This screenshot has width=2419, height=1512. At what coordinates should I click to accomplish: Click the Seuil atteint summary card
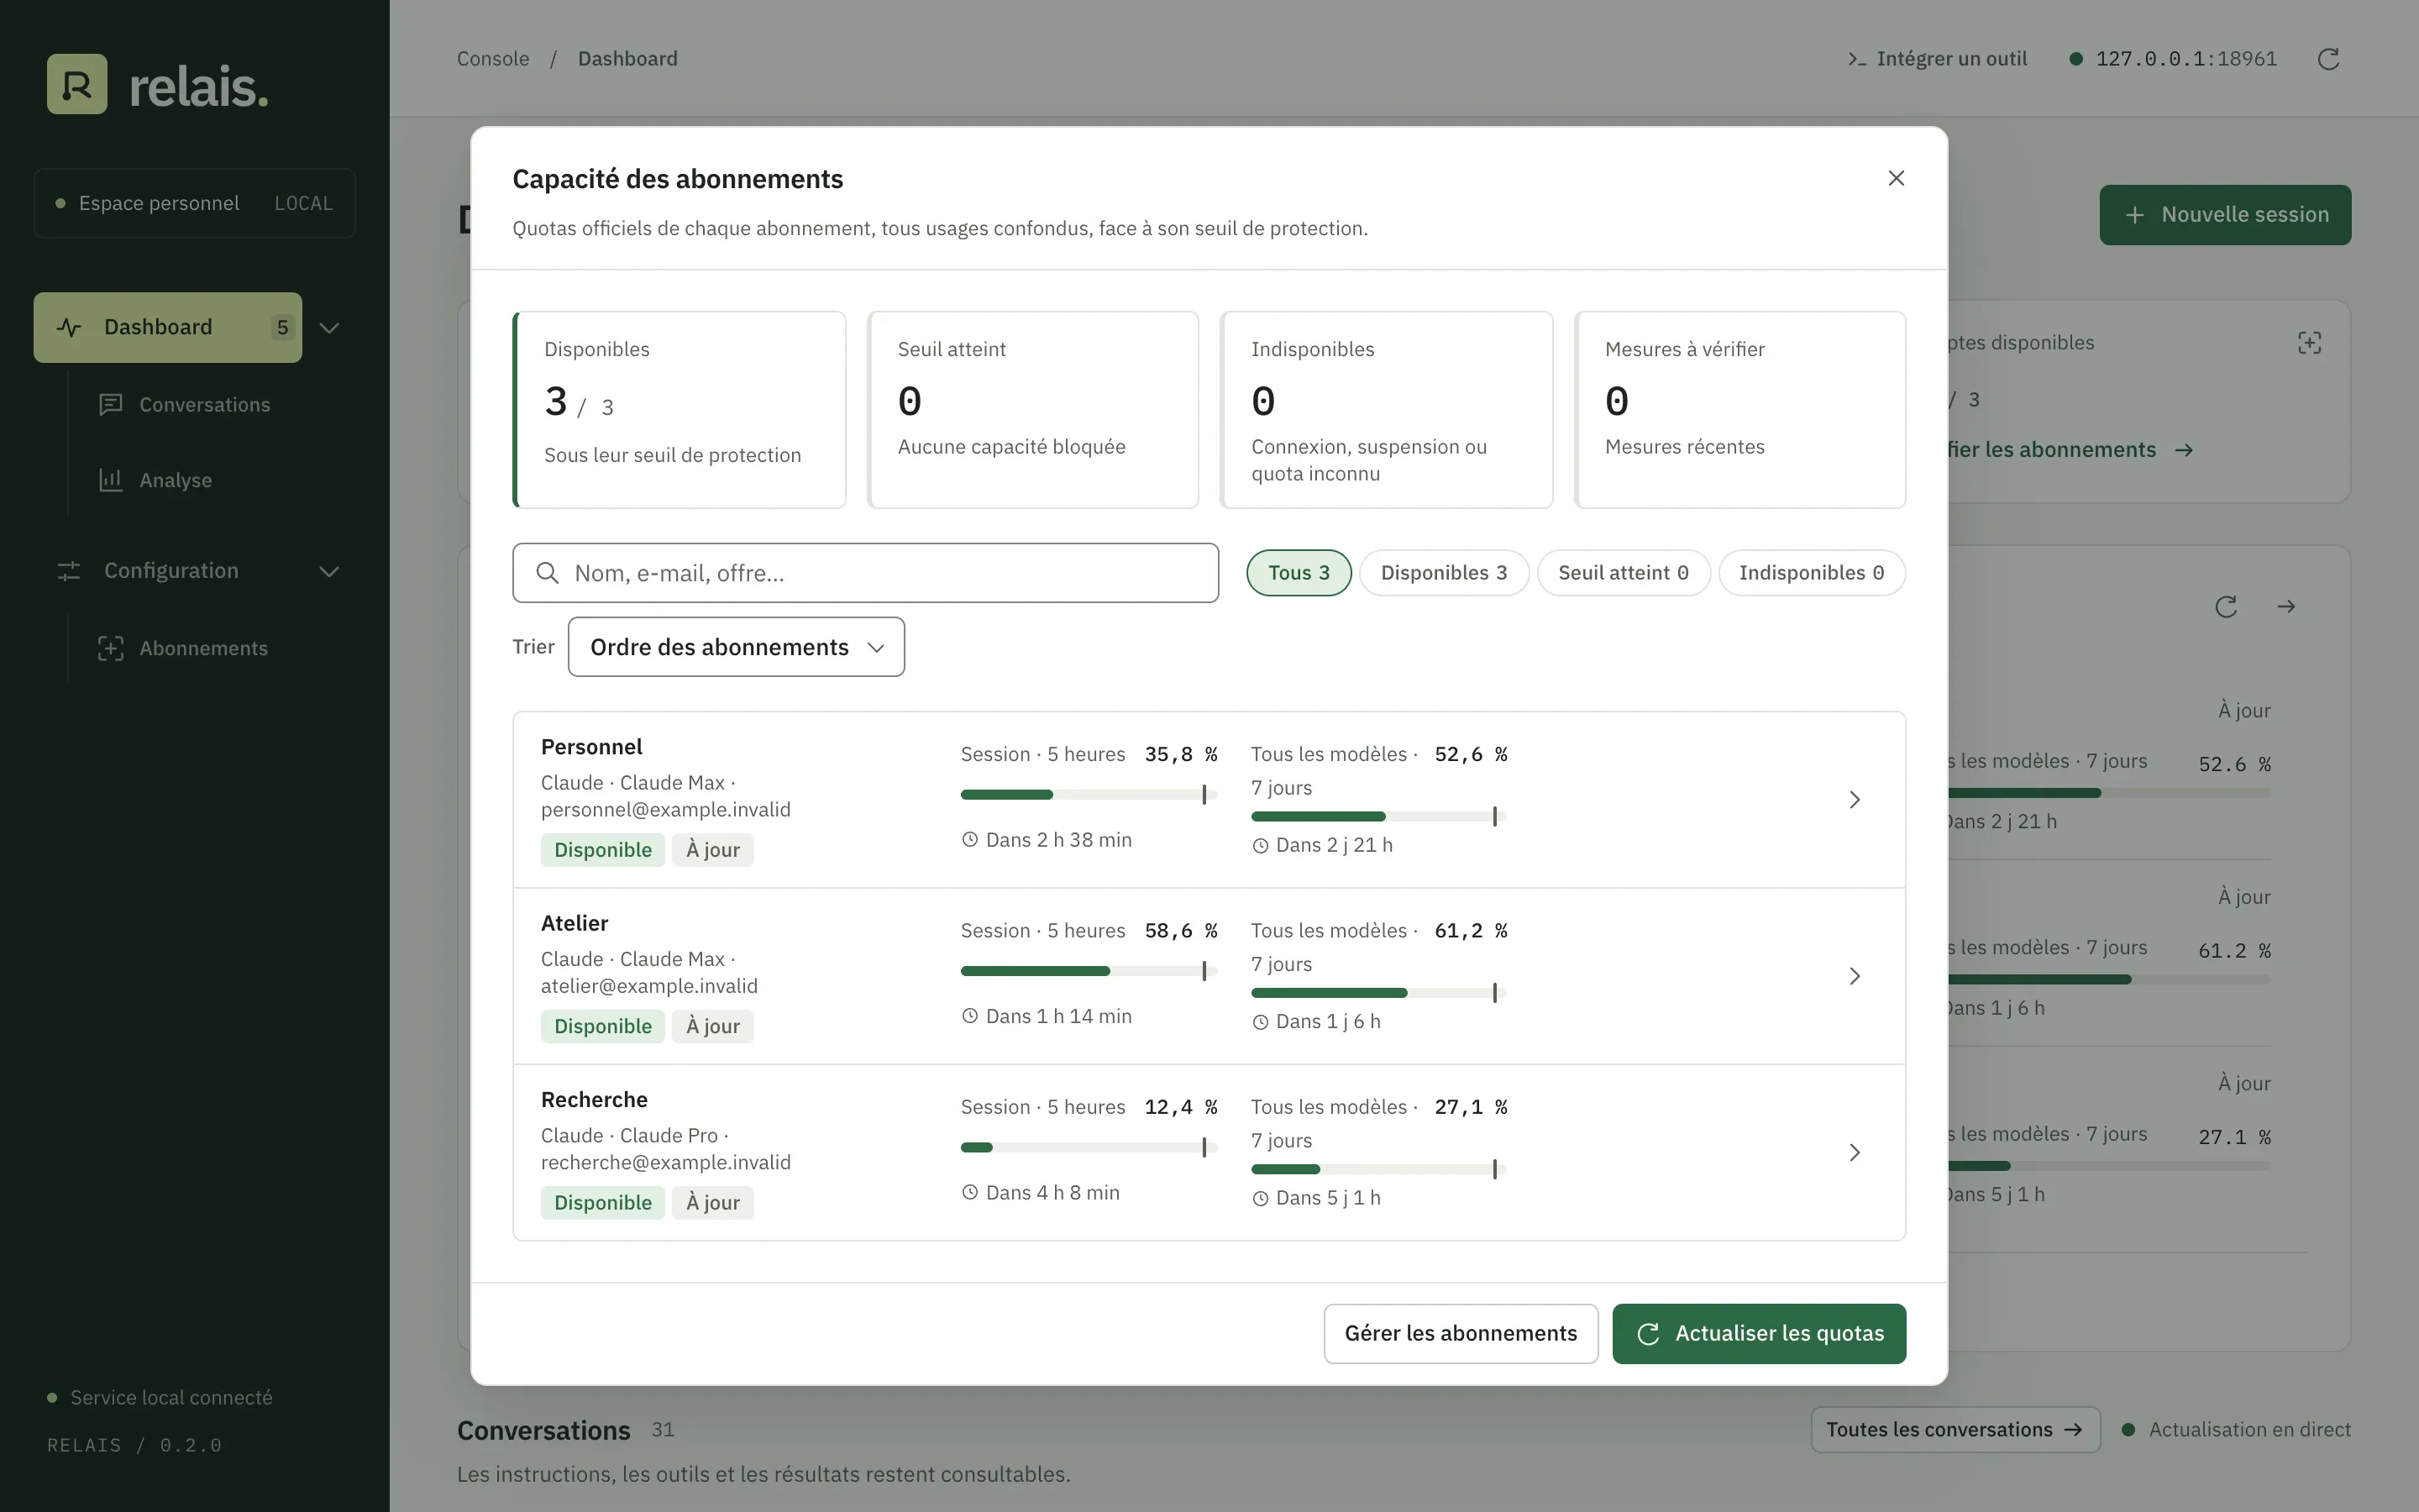point(1032,410)
